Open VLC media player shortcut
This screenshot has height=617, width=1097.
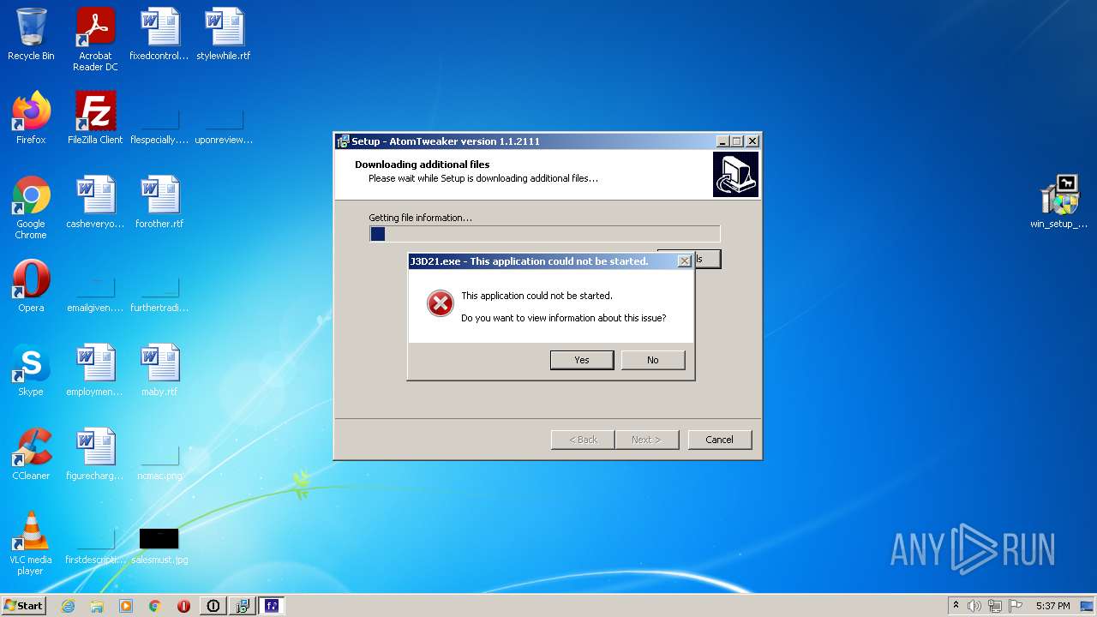pos(31,543)
